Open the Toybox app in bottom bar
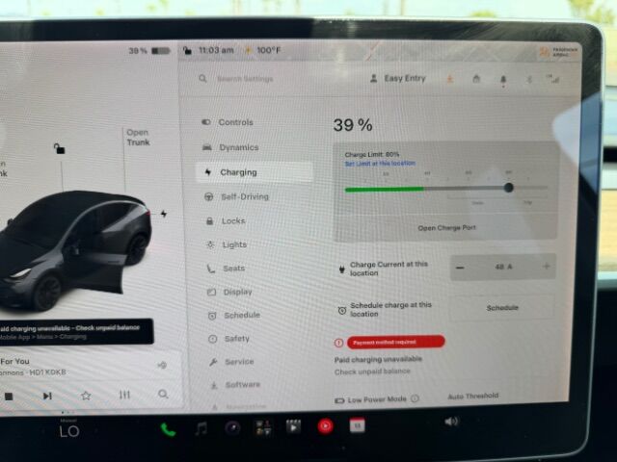 coord(263,427)
